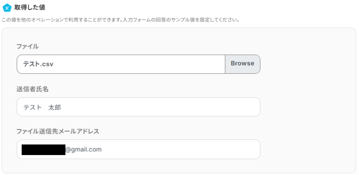Screen dimensions: 359x175
Task: Click the description text about sample values
Action: [121, 20]
